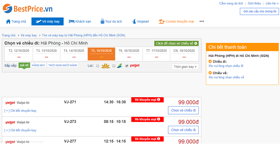Click flight time 12:15 - 14:15

click(x=115, y=141)
